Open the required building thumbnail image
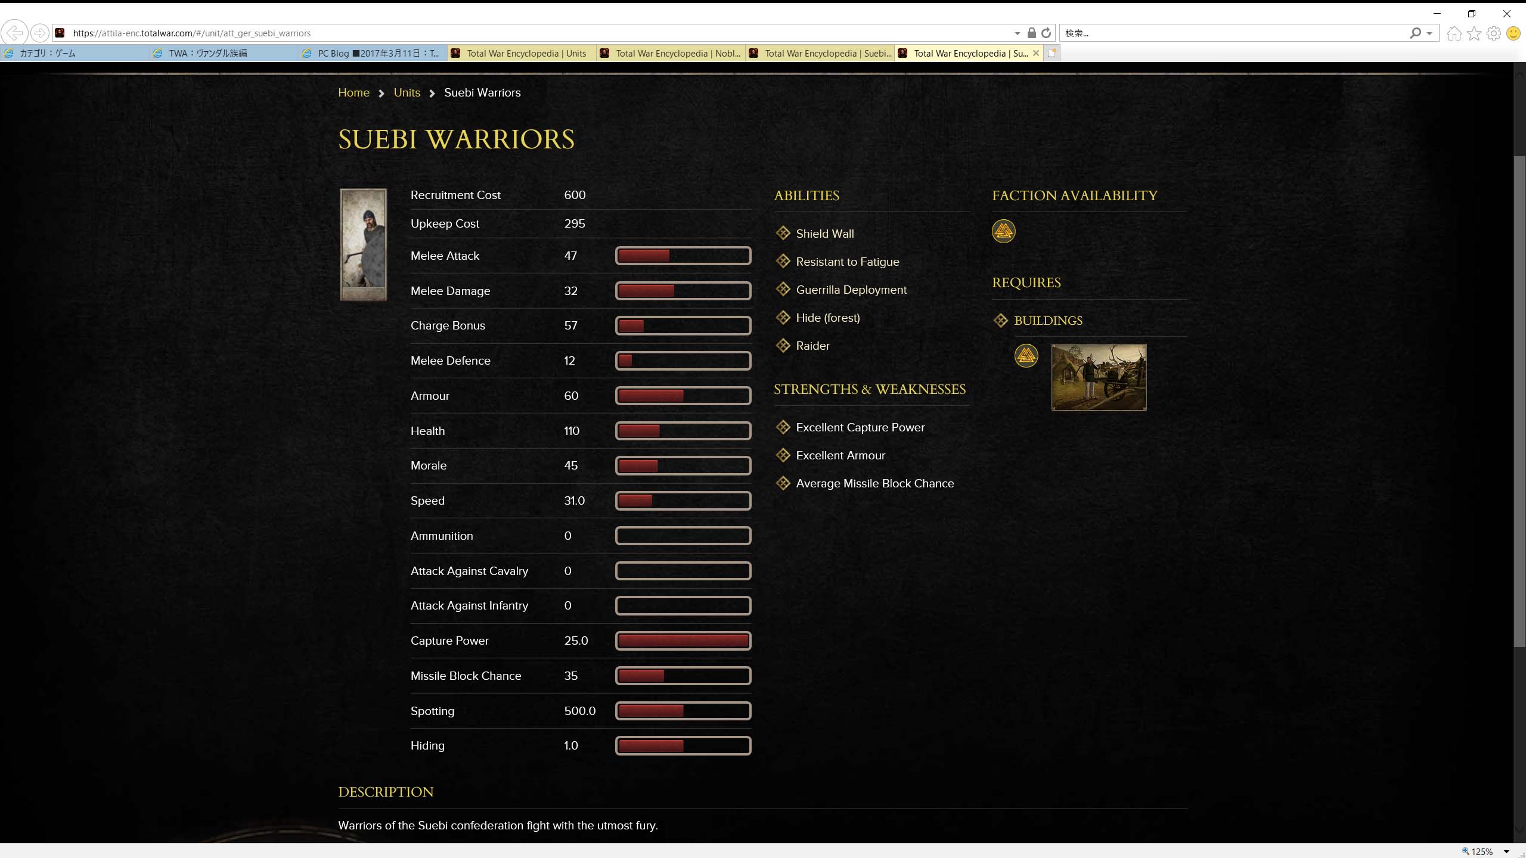 (1099, 377)
